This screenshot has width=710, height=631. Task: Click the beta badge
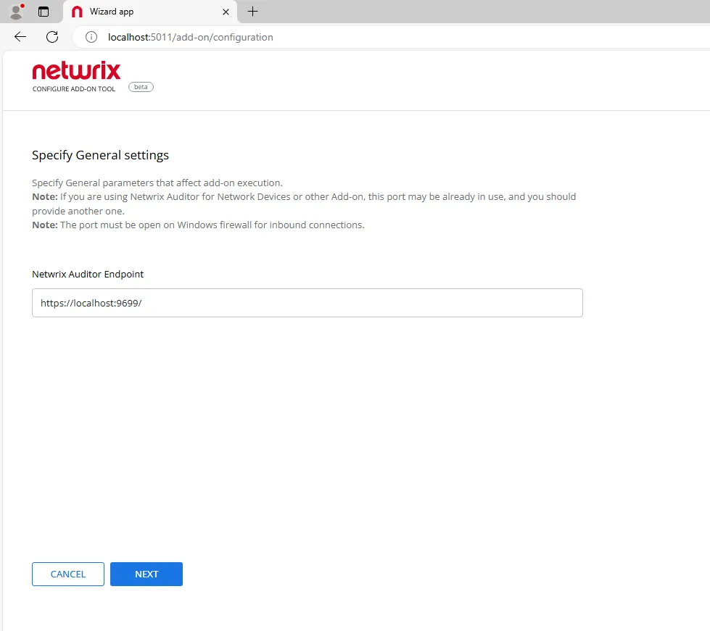[x=141, y=87]
